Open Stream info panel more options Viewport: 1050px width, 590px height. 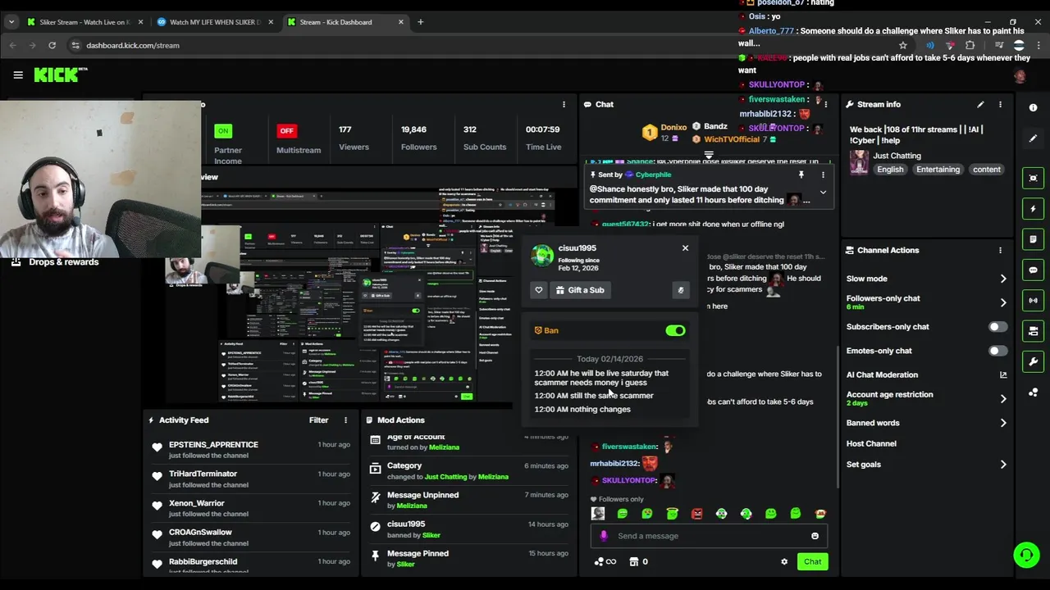[x=1000, y=104]
